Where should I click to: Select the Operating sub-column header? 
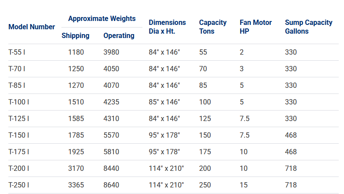click(119, 36)
